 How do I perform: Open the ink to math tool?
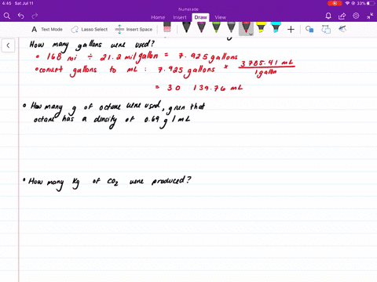point(342,29)
